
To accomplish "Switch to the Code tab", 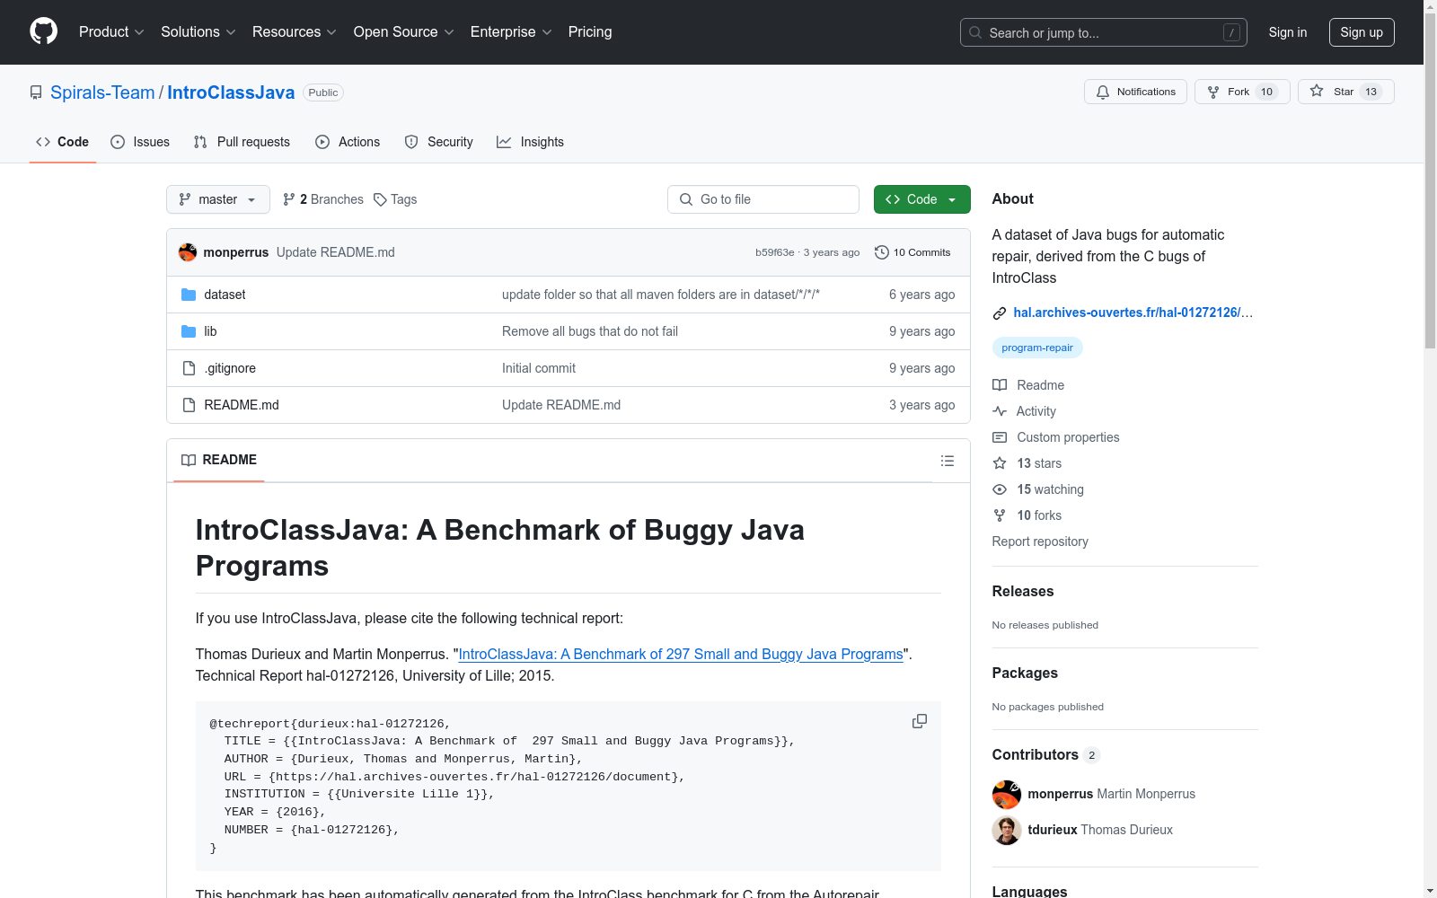I will click(x=63, y=142).
